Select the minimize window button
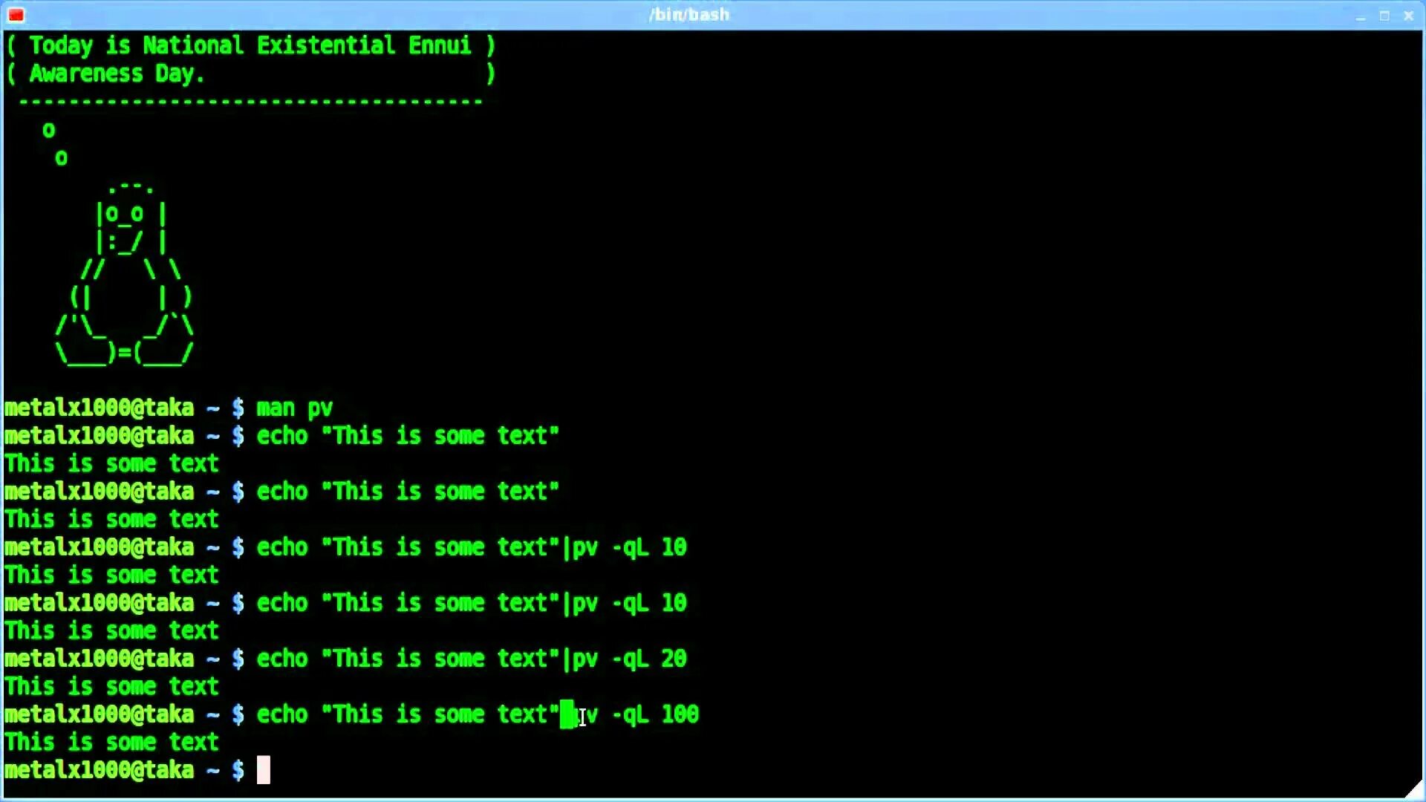Viewport: 1426px width, 802px height. [1361, 13]
